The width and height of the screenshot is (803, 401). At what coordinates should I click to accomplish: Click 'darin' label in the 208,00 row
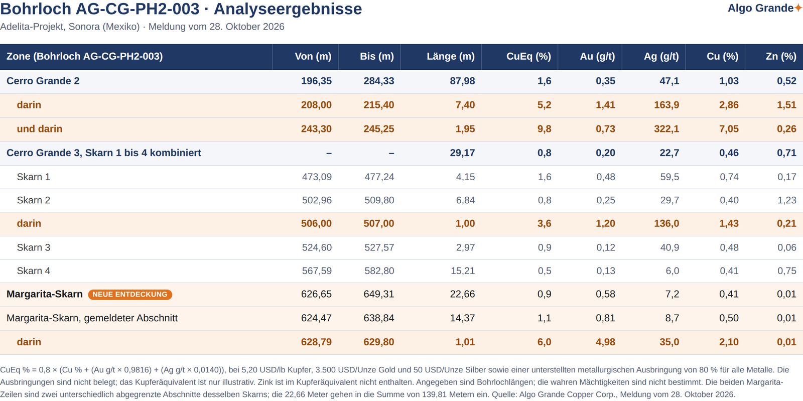tap(29, 105)
